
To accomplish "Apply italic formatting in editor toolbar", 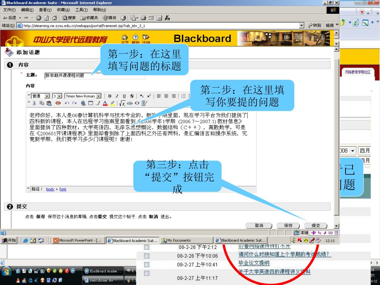I will pyautogui.click(x=117, y=96).
